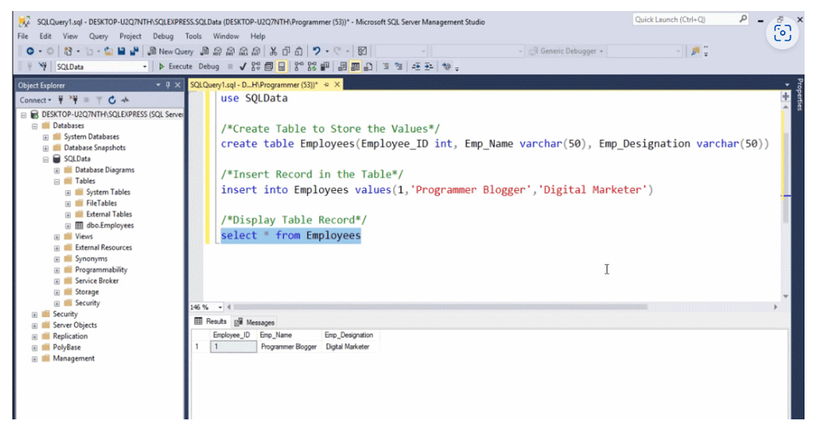This screenshot has height=433, width=819.
Task: Click Comment out selected lines icon
Action: tap(386, 66)
